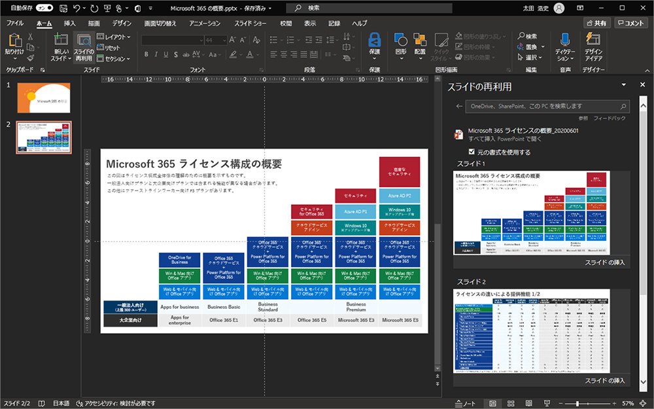Click the Increase Font Size icon
The height and width of the screenshot is (409, 654).
click(x=233, y=40)
